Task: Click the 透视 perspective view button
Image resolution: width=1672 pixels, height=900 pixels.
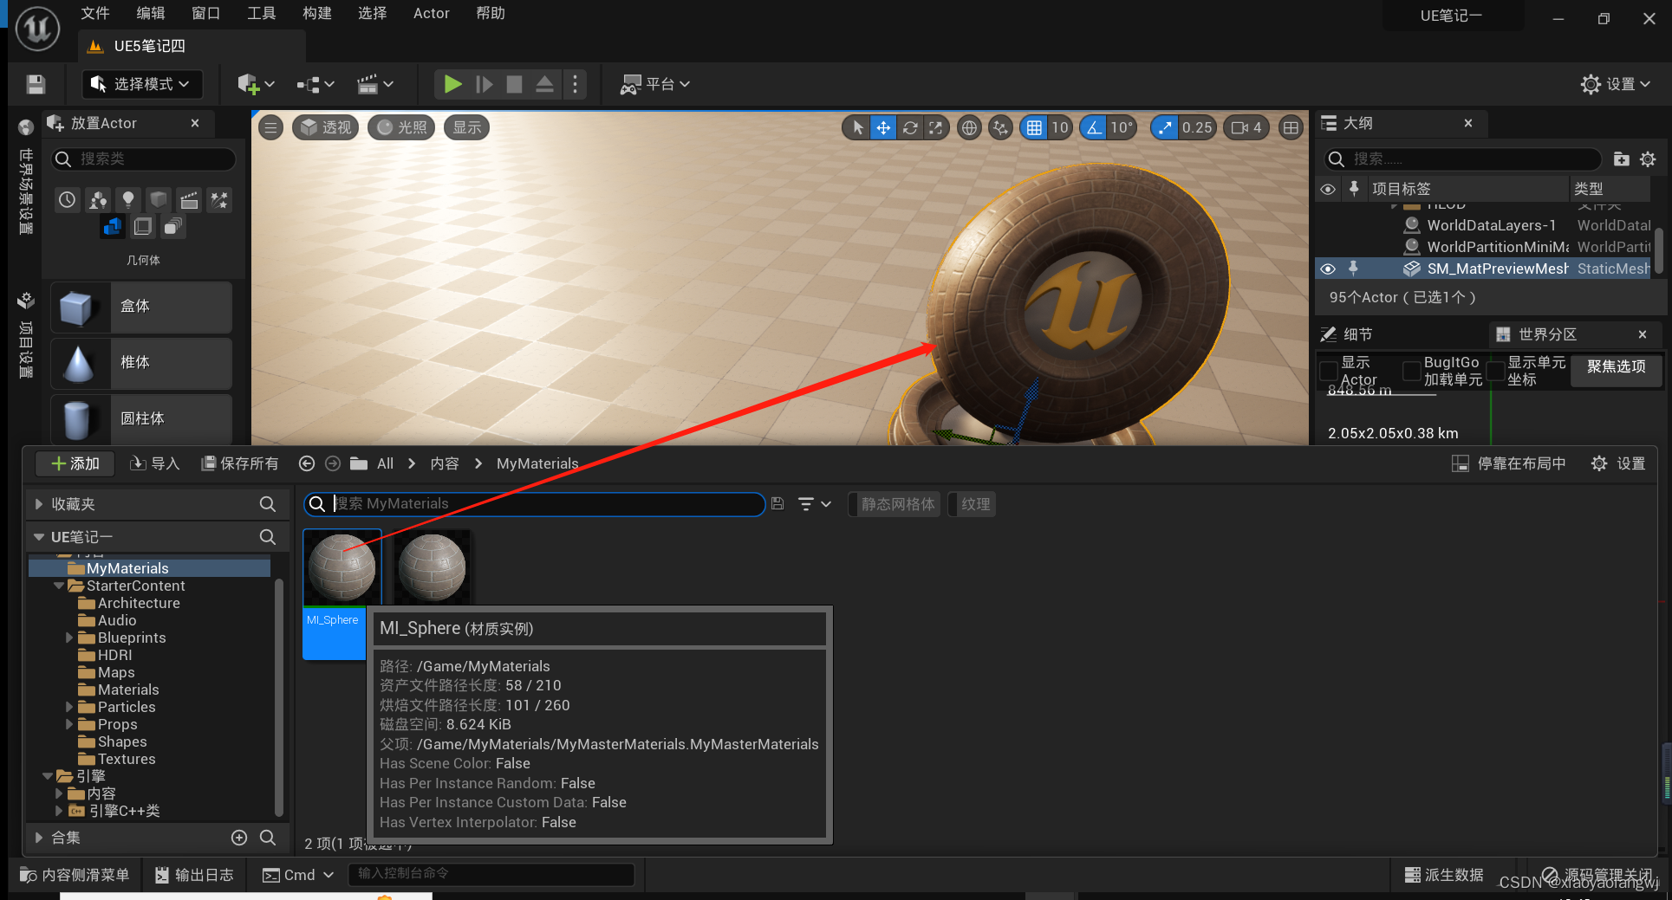Action: coord(326,128)
